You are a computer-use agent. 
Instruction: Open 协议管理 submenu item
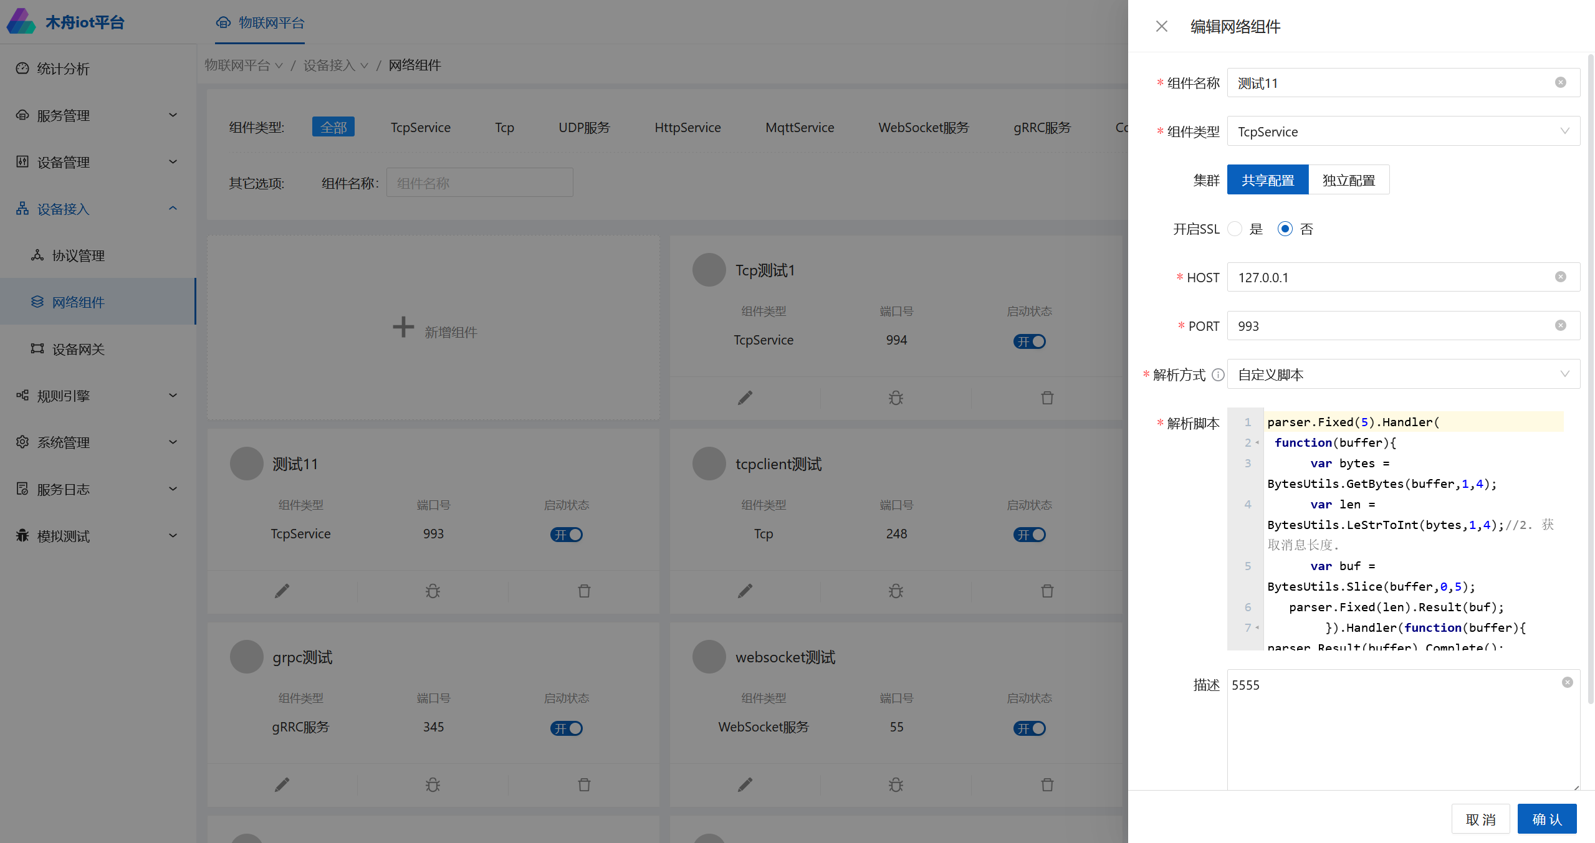(x=98, y=255)
